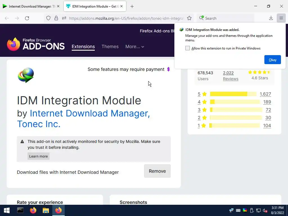Open Windows Start menu

7,210
